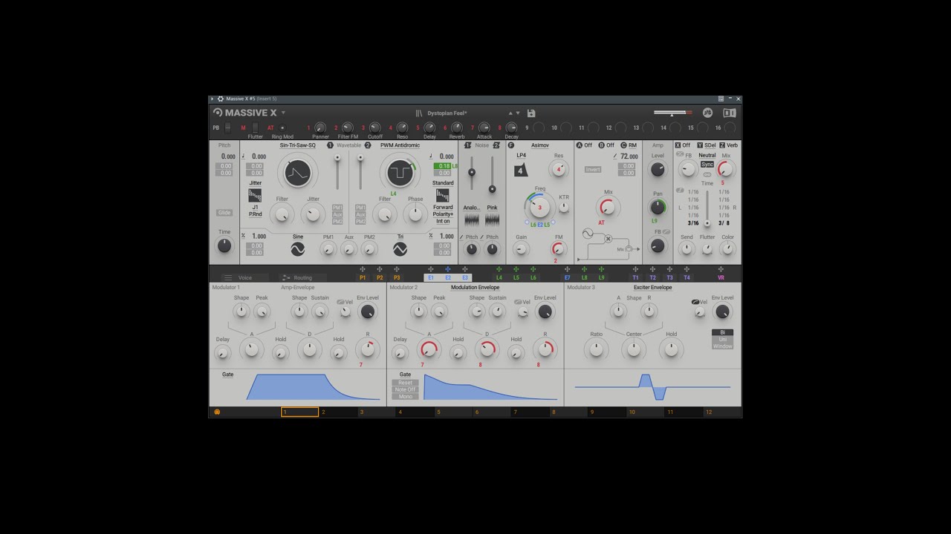Viewport: 951px width, 534px height.
Task: Toggle the Glide button
Action: tap(224, 213)
